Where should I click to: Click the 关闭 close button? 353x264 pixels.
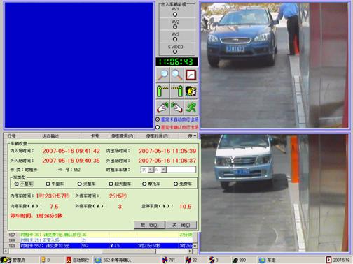click(181, 225)
